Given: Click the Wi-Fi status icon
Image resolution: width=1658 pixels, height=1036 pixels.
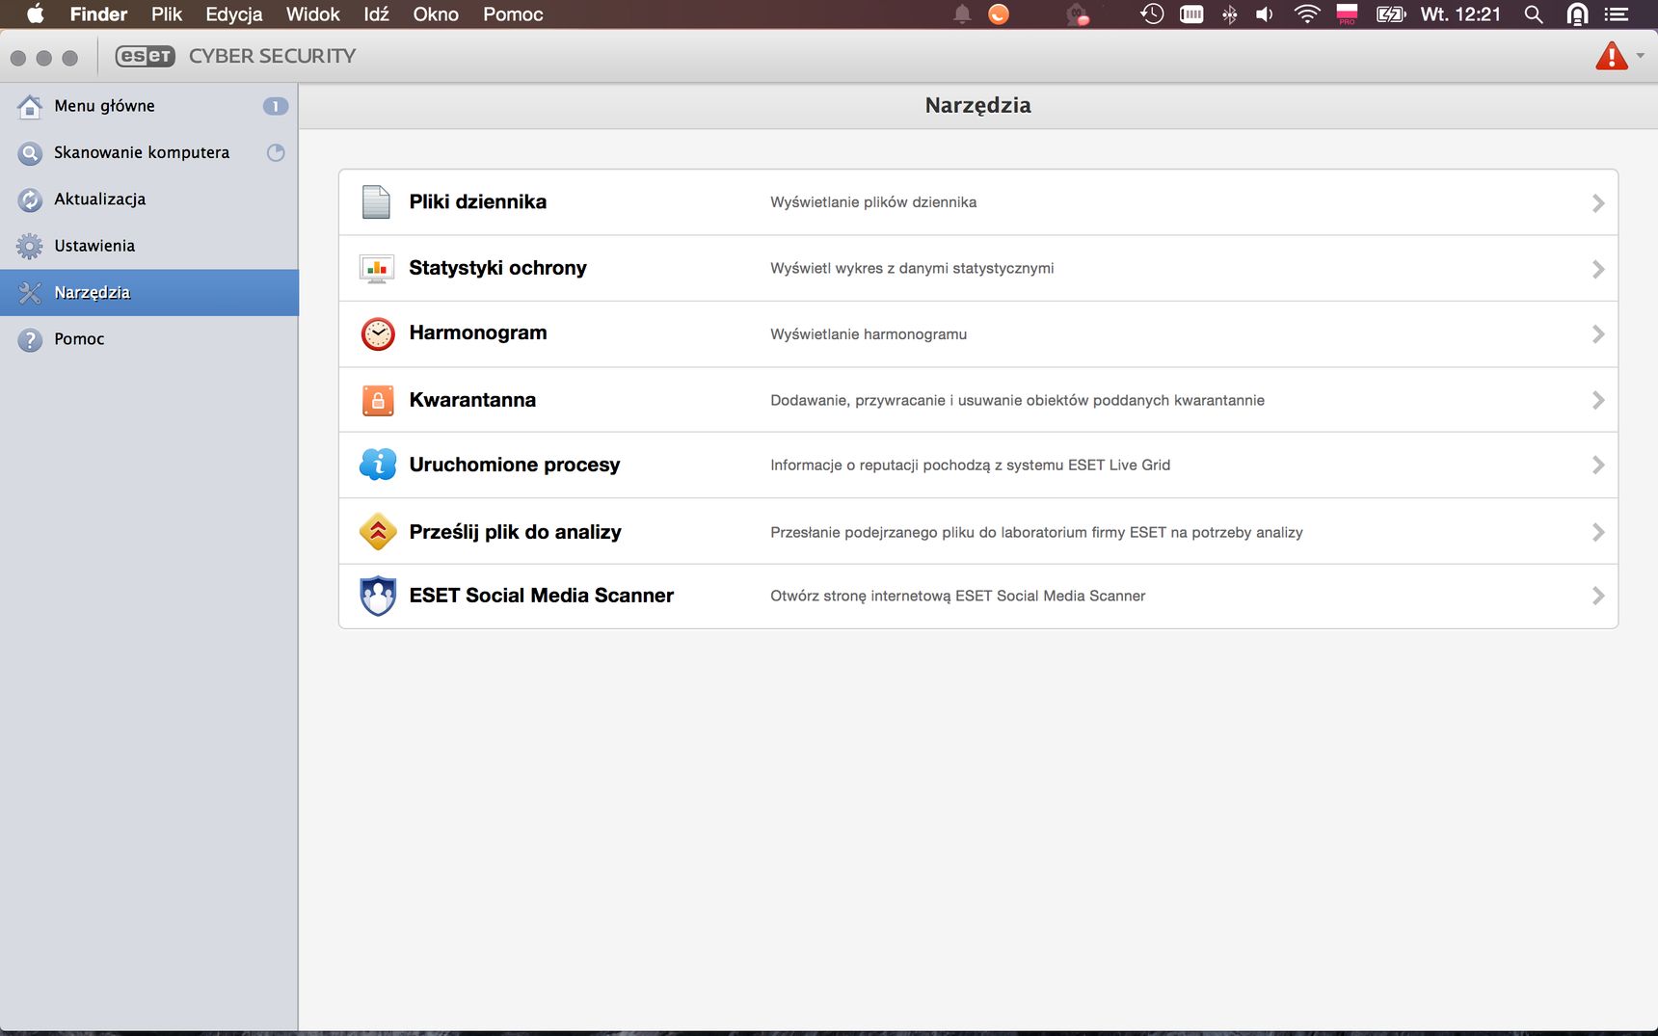Looking at the screenshot, I should click(x=1306, y=13).
